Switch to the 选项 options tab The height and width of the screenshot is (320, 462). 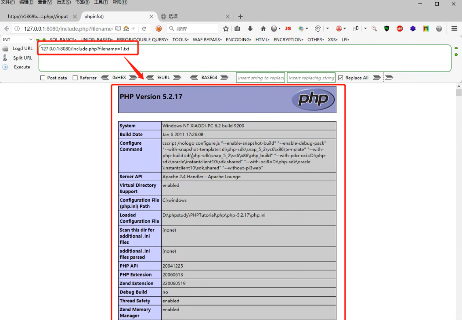[173, 17]
